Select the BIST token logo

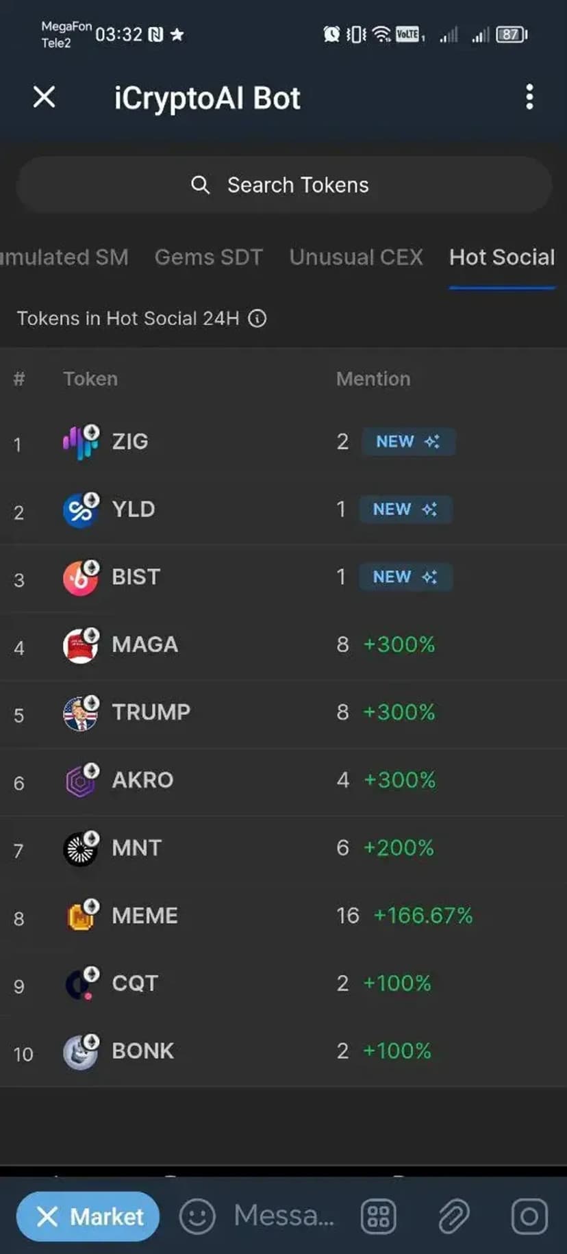(81, 577)
